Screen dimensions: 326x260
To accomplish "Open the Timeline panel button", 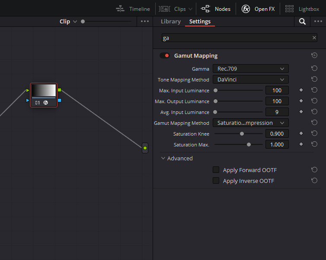I will pyautogui.click(x=133, y=9).
